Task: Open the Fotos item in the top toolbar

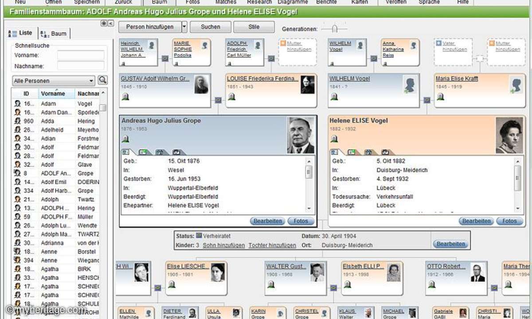Action: pyautogui.click(x=193, y=2)
